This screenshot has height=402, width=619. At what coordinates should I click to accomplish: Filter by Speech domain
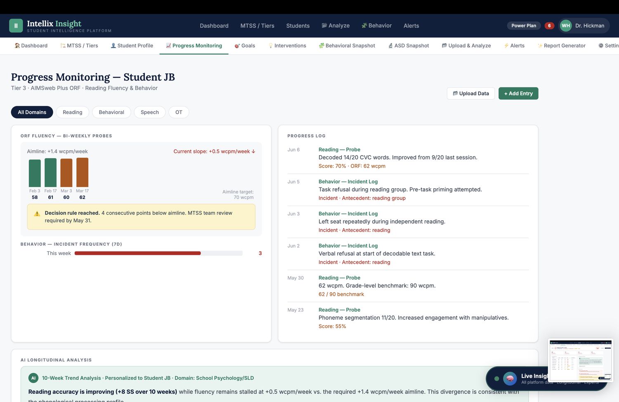pos(150,112)
